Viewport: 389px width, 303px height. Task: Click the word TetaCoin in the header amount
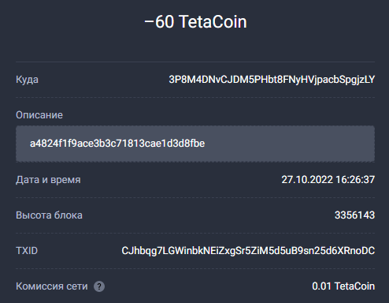[213, 21]
